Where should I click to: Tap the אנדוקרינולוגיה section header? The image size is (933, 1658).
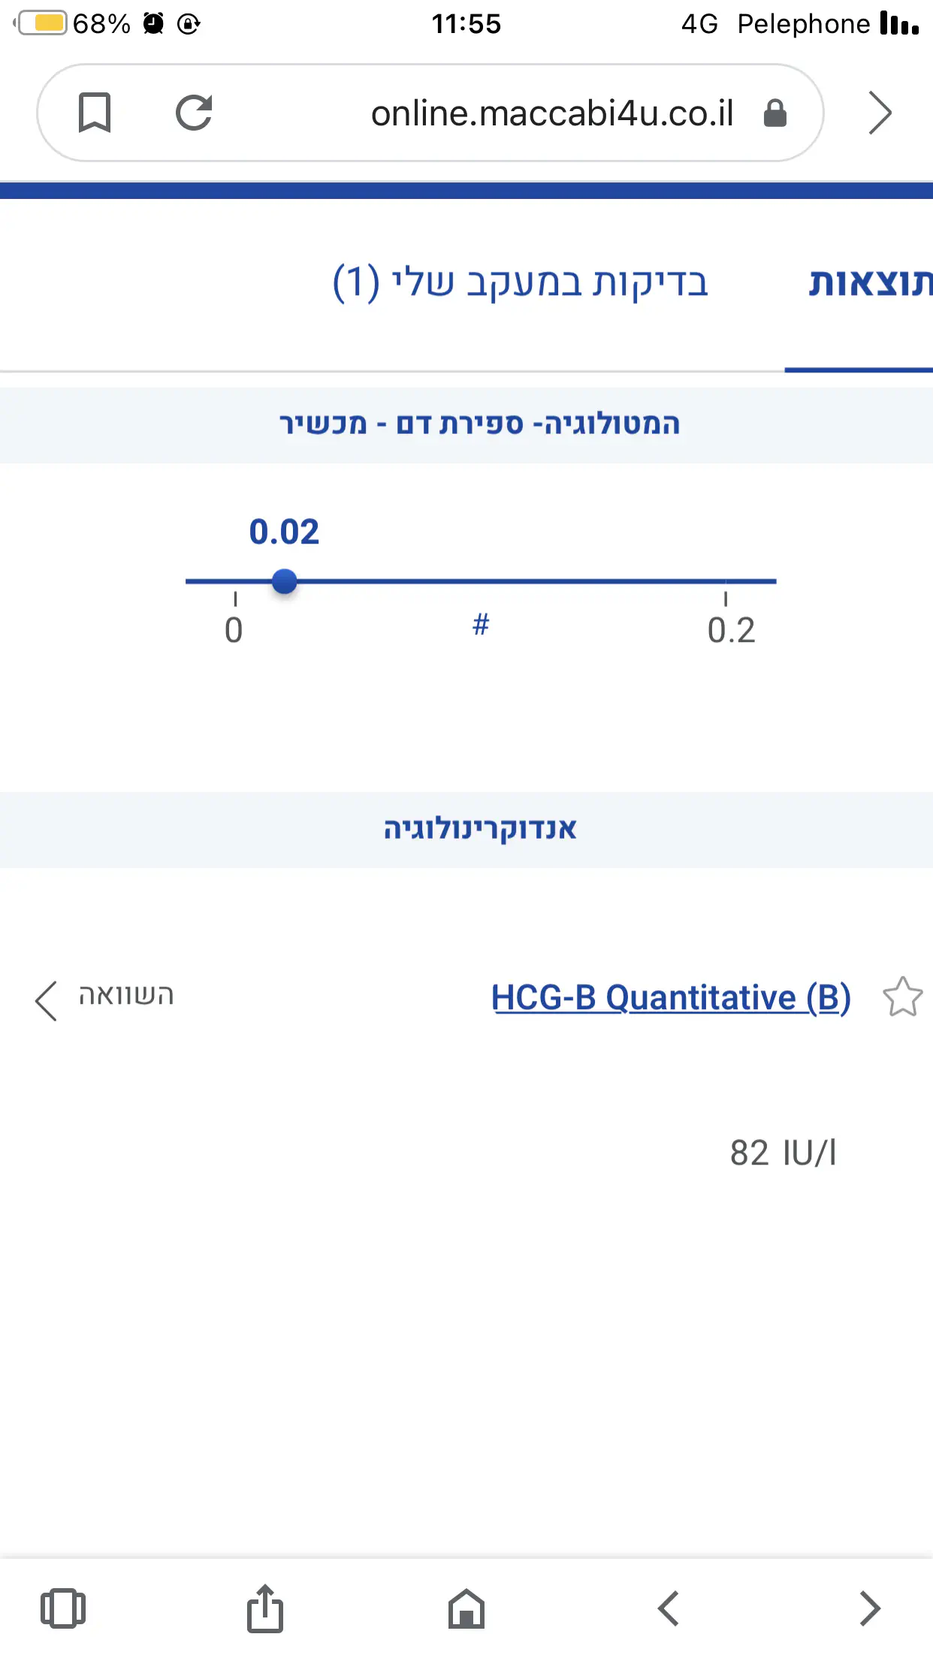click(x=479, y=829)
